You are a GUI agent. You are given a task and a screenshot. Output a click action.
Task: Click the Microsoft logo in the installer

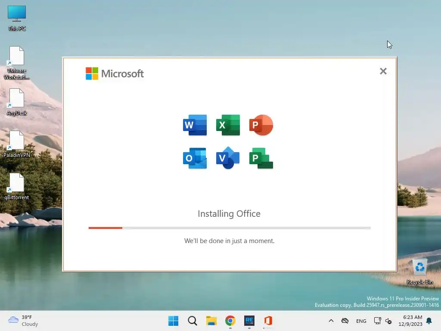[115, 73]
